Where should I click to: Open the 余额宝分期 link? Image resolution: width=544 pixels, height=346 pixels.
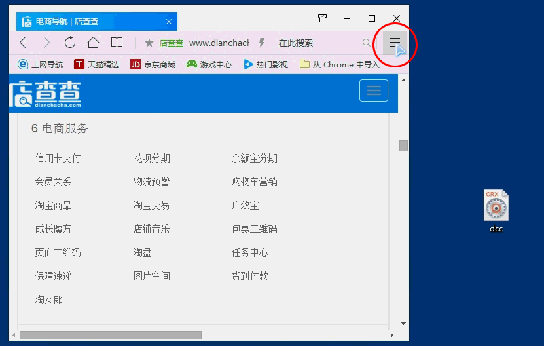[254, 159]
